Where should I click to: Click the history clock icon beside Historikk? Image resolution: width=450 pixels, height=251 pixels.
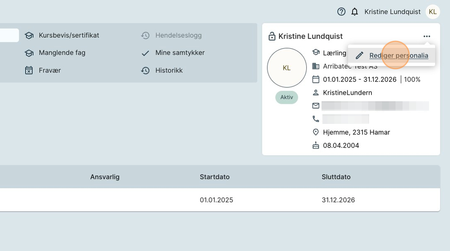click(x=145, y=71)
